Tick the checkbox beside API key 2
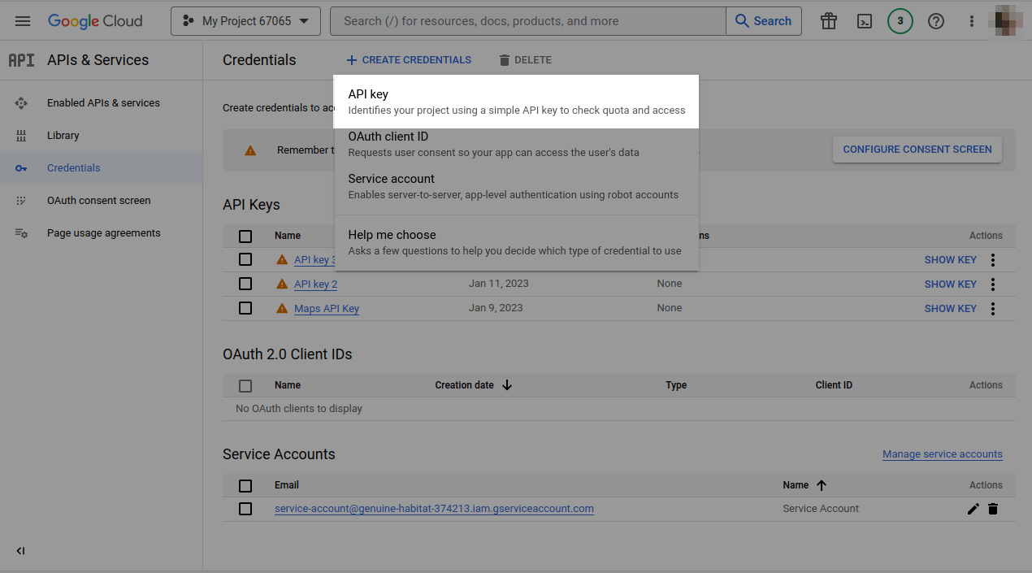 (245, 284)
